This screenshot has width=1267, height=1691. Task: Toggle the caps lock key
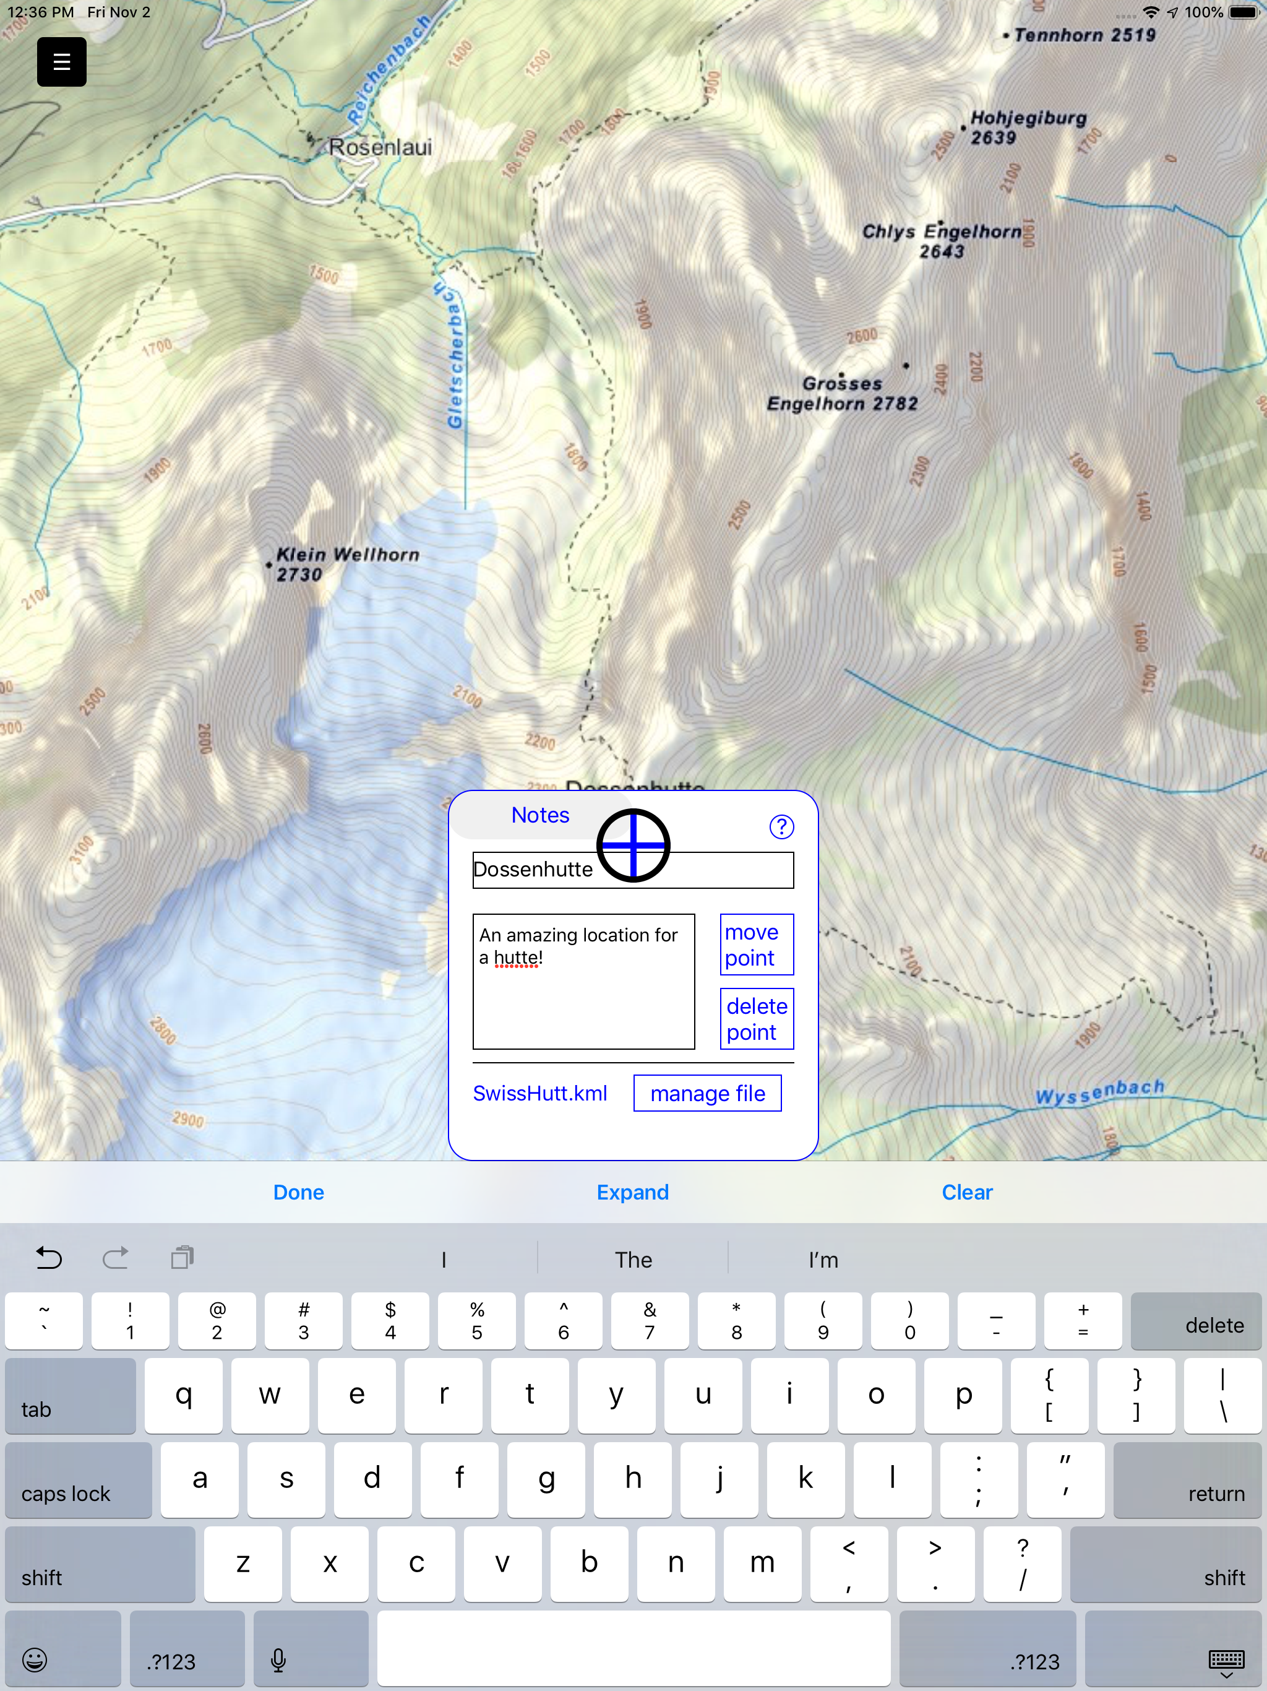(x=78, y=1480)
